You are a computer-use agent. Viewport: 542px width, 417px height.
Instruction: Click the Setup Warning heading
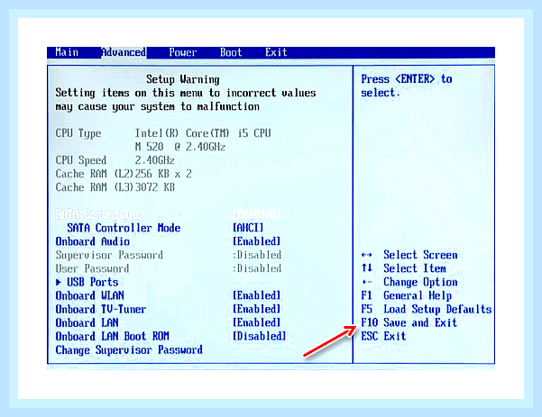[183, 79]
